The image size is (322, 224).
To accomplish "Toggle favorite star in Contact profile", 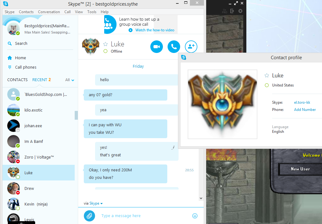I will click(266, 76).
